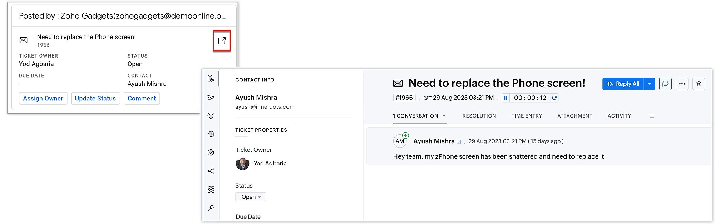Reset the ticket timer with refresh icon
Screen dimensions: 715x224
pyautogui.click(x=554, y=98)
